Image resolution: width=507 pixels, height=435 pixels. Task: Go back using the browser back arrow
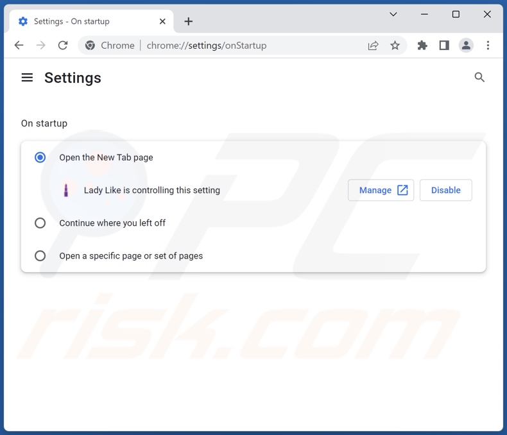pyautogui.click(x=19, y=46)
